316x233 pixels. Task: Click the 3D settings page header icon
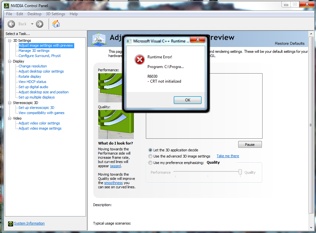click(99, 39)
